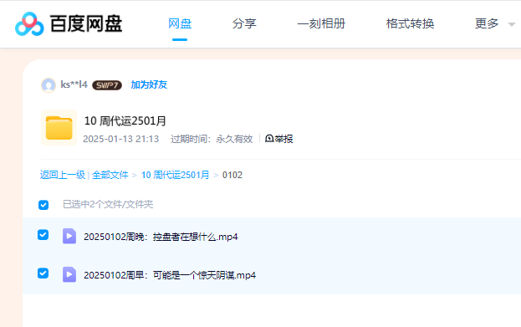The image size is (521, 327).
Task: Click the SVIP7 membership badge
Action: tap(107, 85)
